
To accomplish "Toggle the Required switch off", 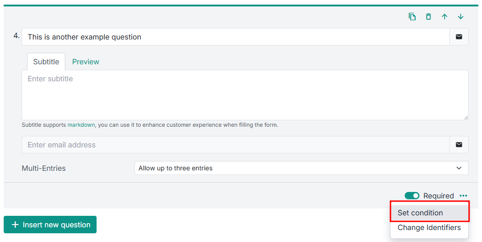I will point(412,196).
